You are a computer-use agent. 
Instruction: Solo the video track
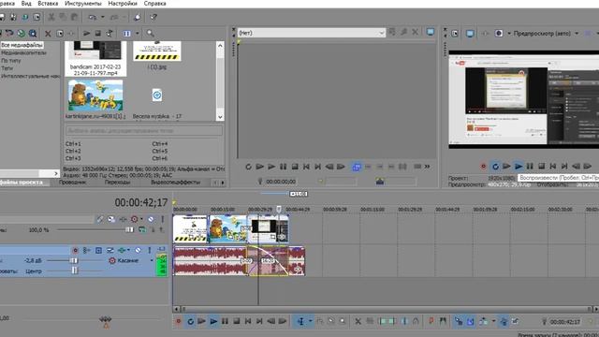point(162,219)
